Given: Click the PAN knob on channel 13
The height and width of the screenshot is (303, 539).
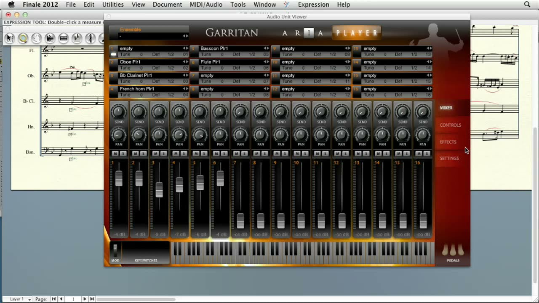Looking at the screenshot, I should click(x=362, y=135).
